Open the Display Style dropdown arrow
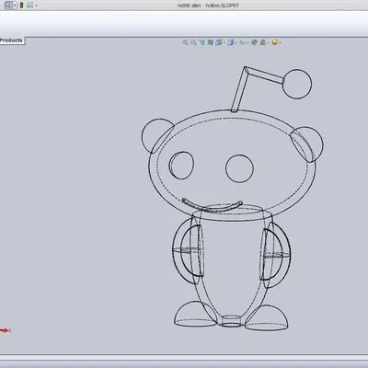Screen dimensions: 368x368 tap(236, 43)
